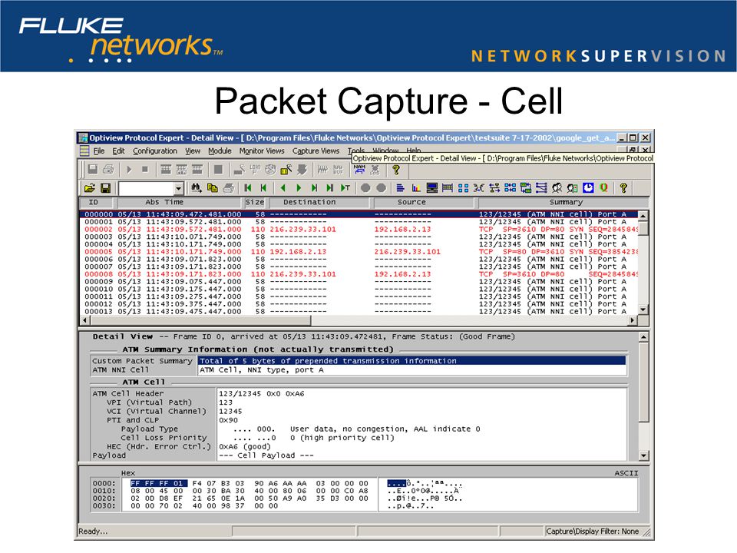The width and height of the screenshot is (737, 553).
Task: Click the packet list scroll up arrow
Action: tap(643, 215)
